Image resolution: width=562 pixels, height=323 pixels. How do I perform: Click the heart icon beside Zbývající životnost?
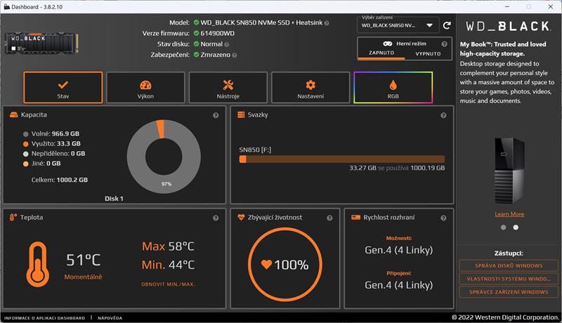(x=241, y=217)
